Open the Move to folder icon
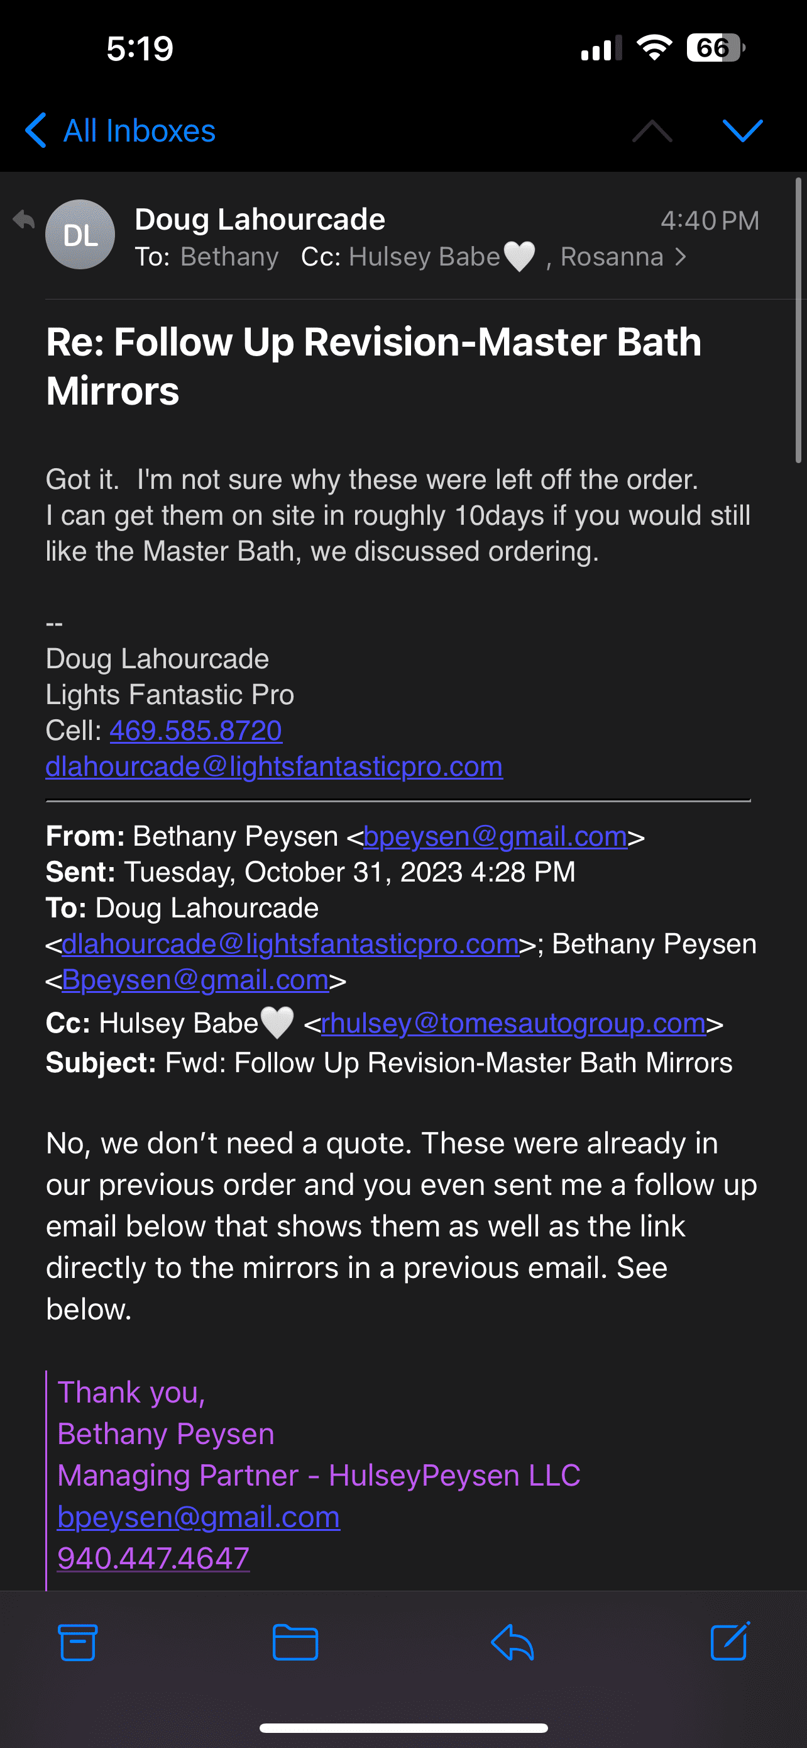This screenshot has height=1748, width=807. pos(295,1643)
